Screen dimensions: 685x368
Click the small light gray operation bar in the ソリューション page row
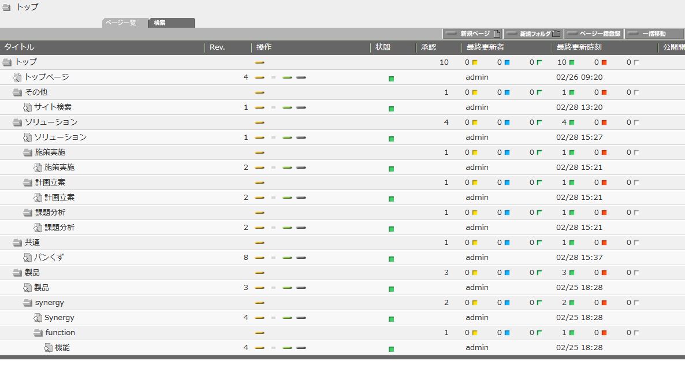coord(274,137)
